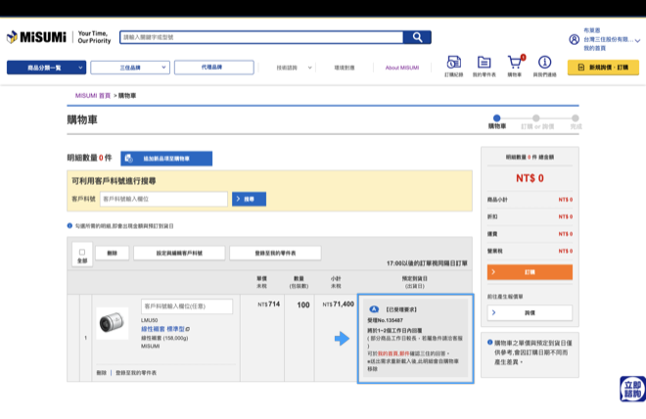The image size is (646, 419).
Task: Expand the account company dropdown chevron
Action: tap(637, 40)
